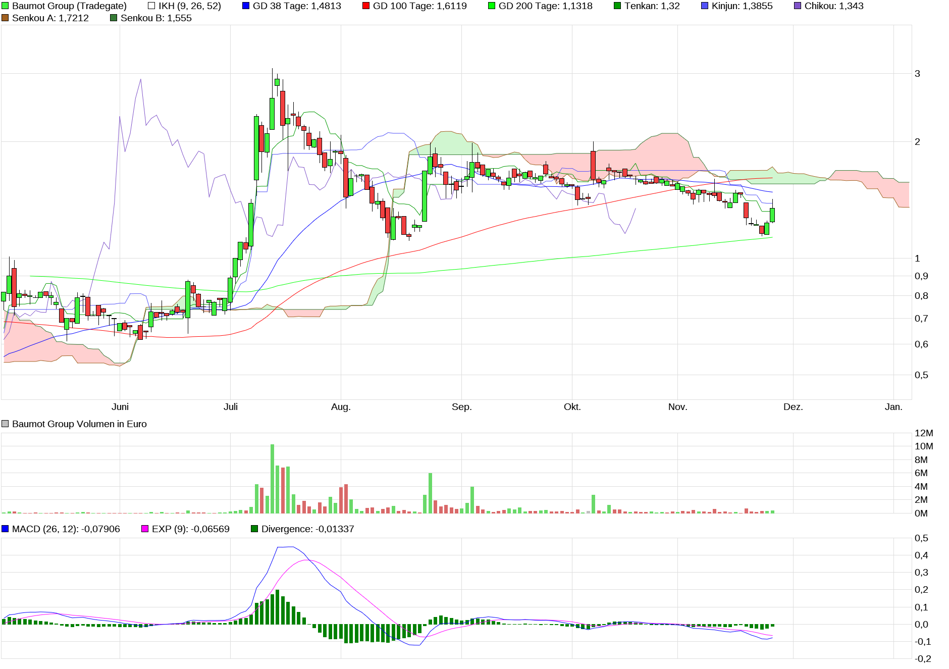Click the dark green Tenkan swatch

617,6
